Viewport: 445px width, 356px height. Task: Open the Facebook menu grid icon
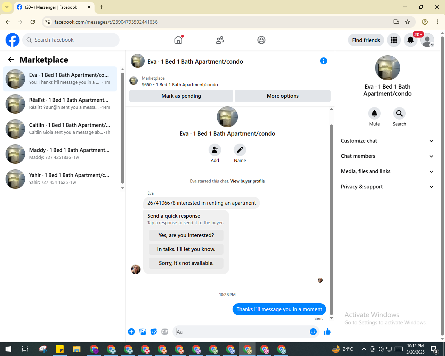click(x=394, y=40)
